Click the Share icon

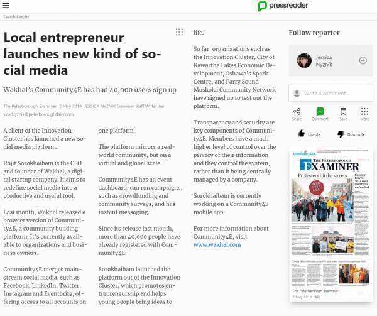click(x=297, y=111)
